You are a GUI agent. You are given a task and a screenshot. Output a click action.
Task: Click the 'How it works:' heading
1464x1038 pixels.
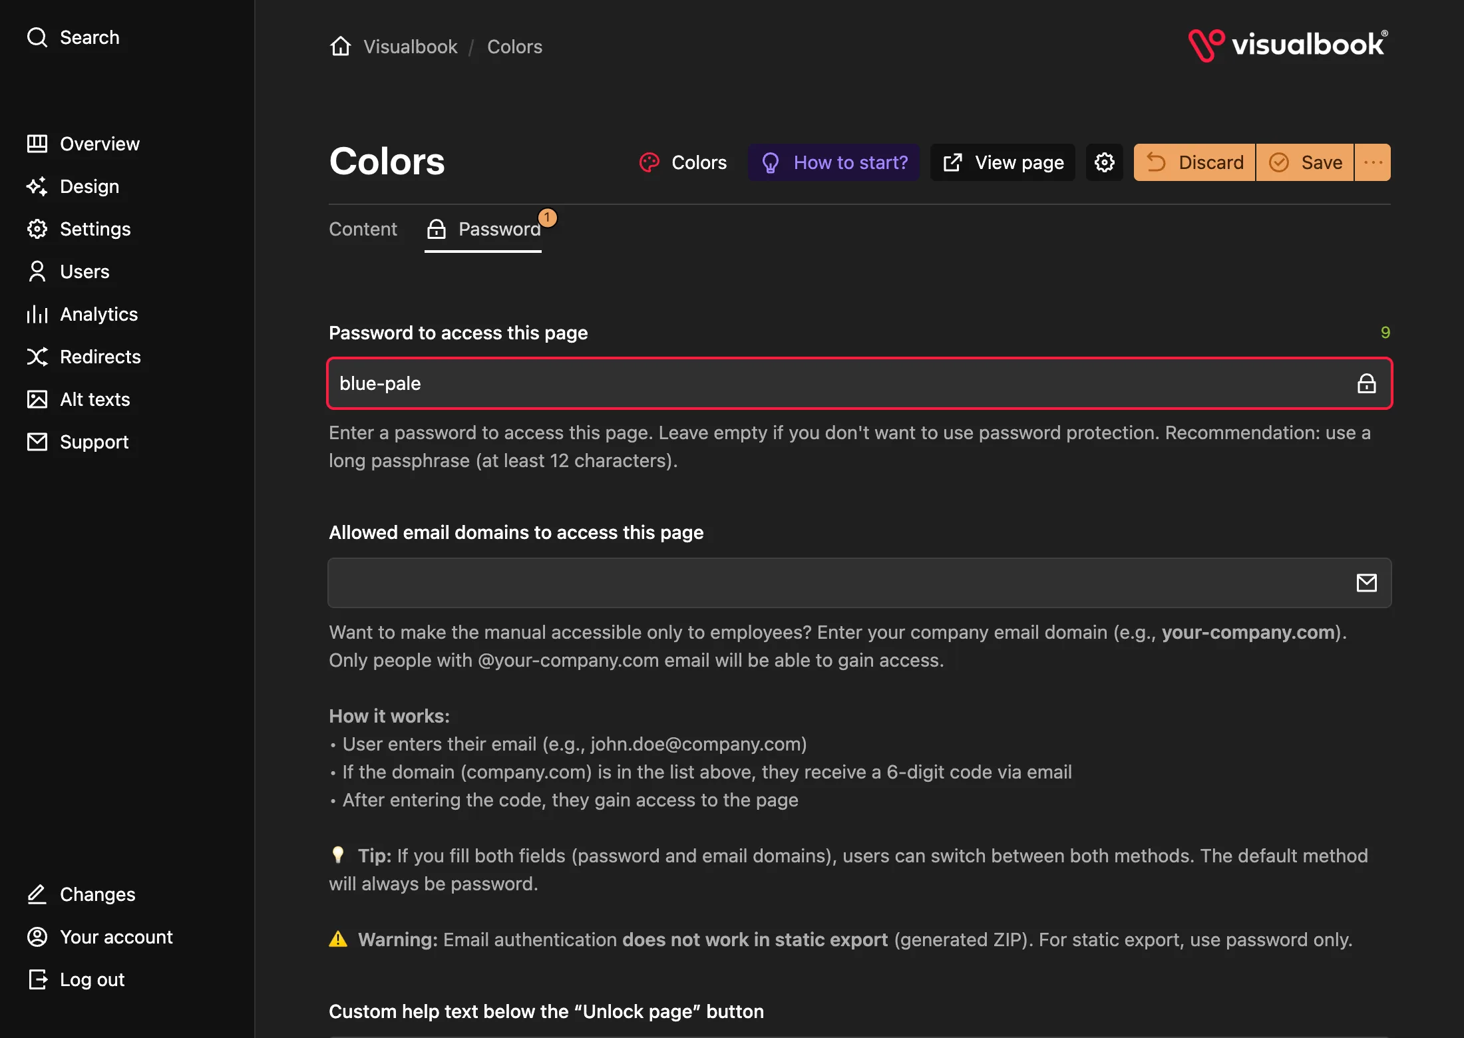pyautogui.click(x=389, y=716)
